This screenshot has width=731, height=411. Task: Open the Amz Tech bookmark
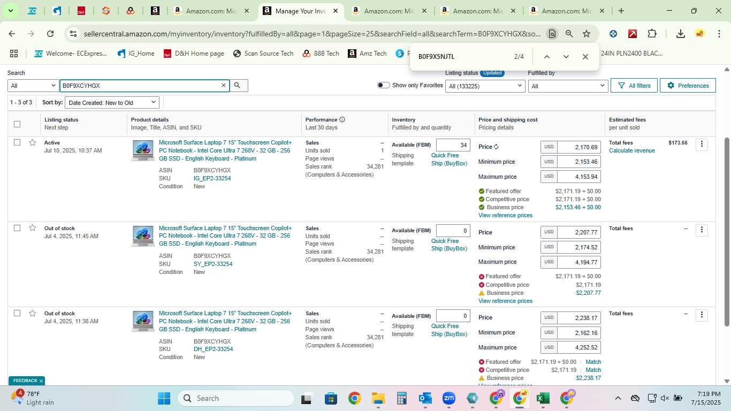tap(367, 54)
